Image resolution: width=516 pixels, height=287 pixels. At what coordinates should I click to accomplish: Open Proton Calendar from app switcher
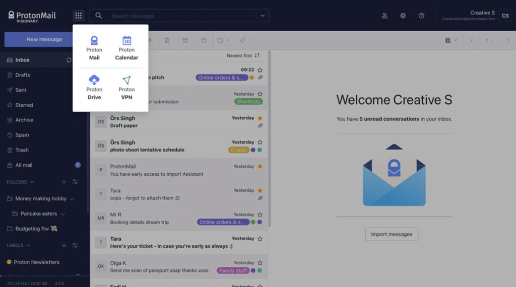tap(126, 48)
